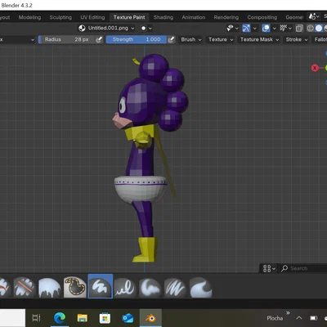Open the gizmo options dropdown arrow
The width and height of the screenshot is (327, 327).
click(255, 28)
